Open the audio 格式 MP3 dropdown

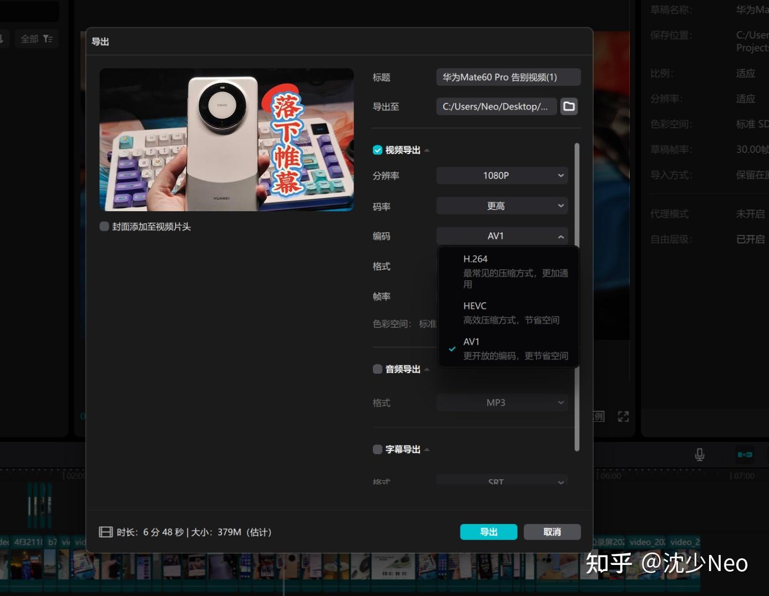(x=502, y=403)
